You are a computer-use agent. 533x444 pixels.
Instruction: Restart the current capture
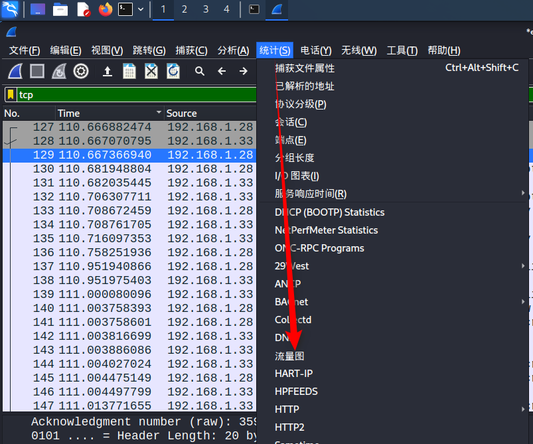click(x=59, y=72)
